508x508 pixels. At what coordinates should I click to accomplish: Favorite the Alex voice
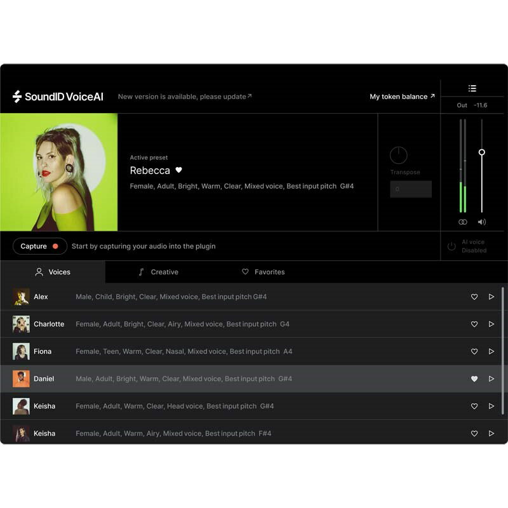474,297
